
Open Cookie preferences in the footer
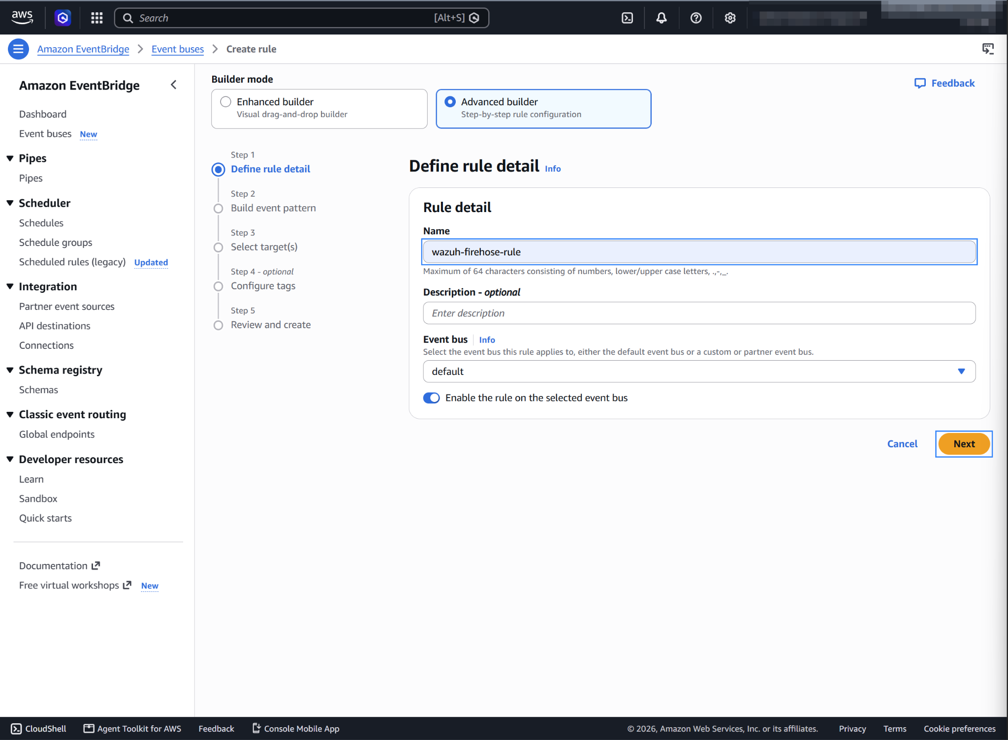tap(959, 729)
